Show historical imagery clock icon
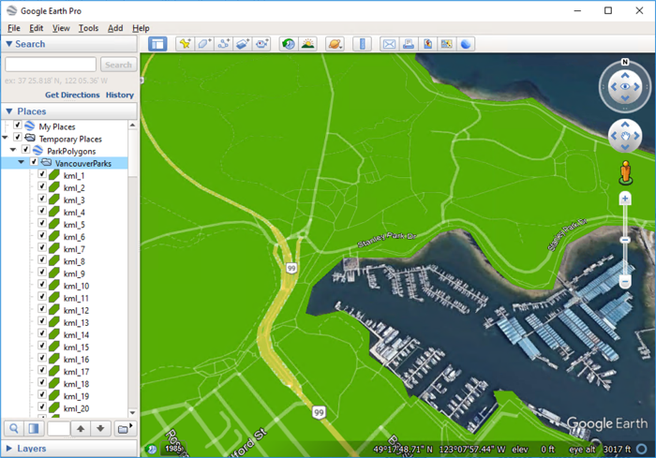656x458 pixels. click(x=289, y=44)
